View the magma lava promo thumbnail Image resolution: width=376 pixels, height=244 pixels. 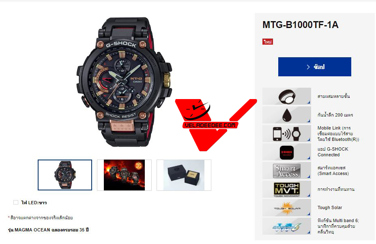[124, 175]
